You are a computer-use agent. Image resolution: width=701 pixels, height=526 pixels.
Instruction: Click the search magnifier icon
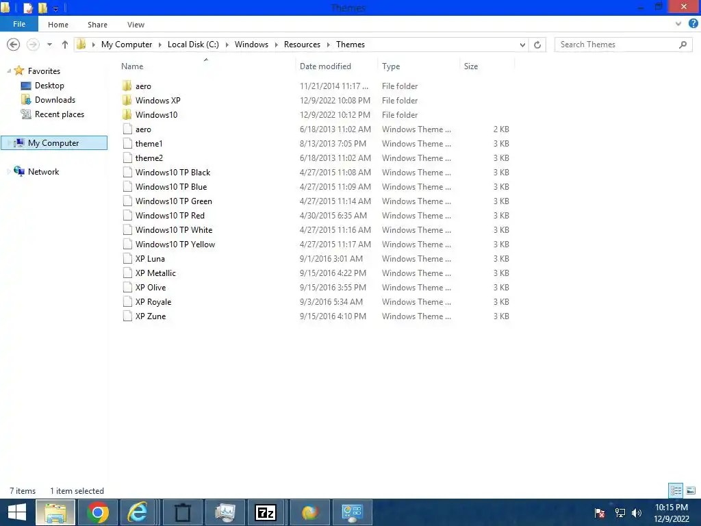point(683,45)
